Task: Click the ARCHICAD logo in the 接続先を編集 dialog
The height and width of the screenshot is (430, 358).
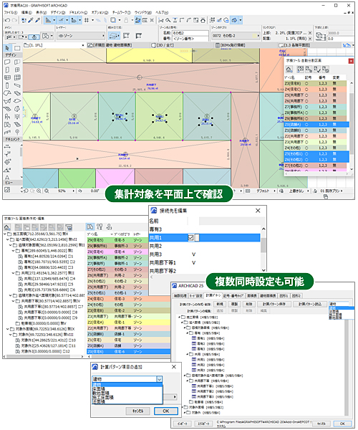Action: 154,210
